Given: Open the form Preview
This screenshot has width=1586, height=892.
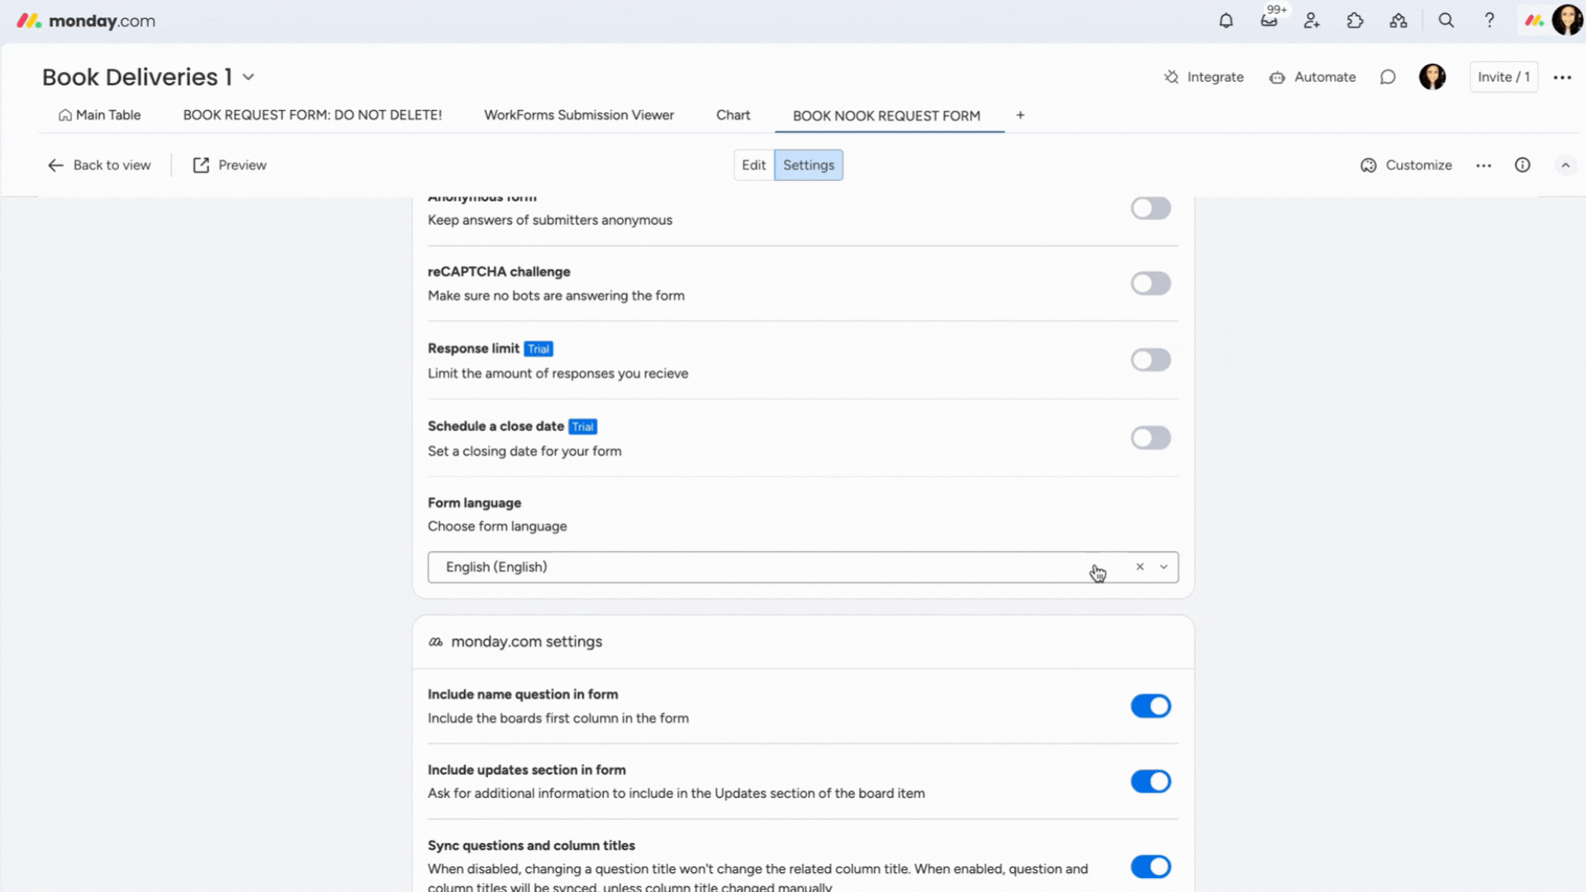Looking at the screenshot, I should 230,165.
